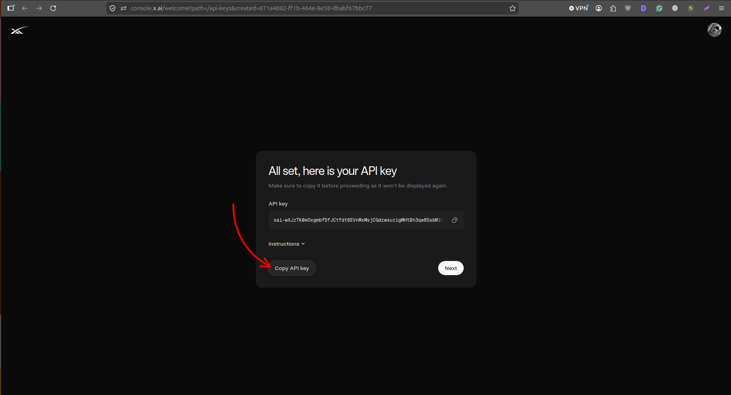Open the site security shield icon
The width and height of the screenshot is (731, 395).
coord(113,8)
